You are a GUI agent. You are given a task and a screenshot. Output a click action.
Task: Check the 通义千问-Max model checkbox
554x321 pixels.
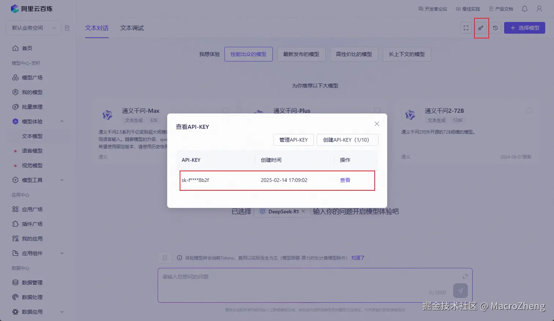(226, 111)
